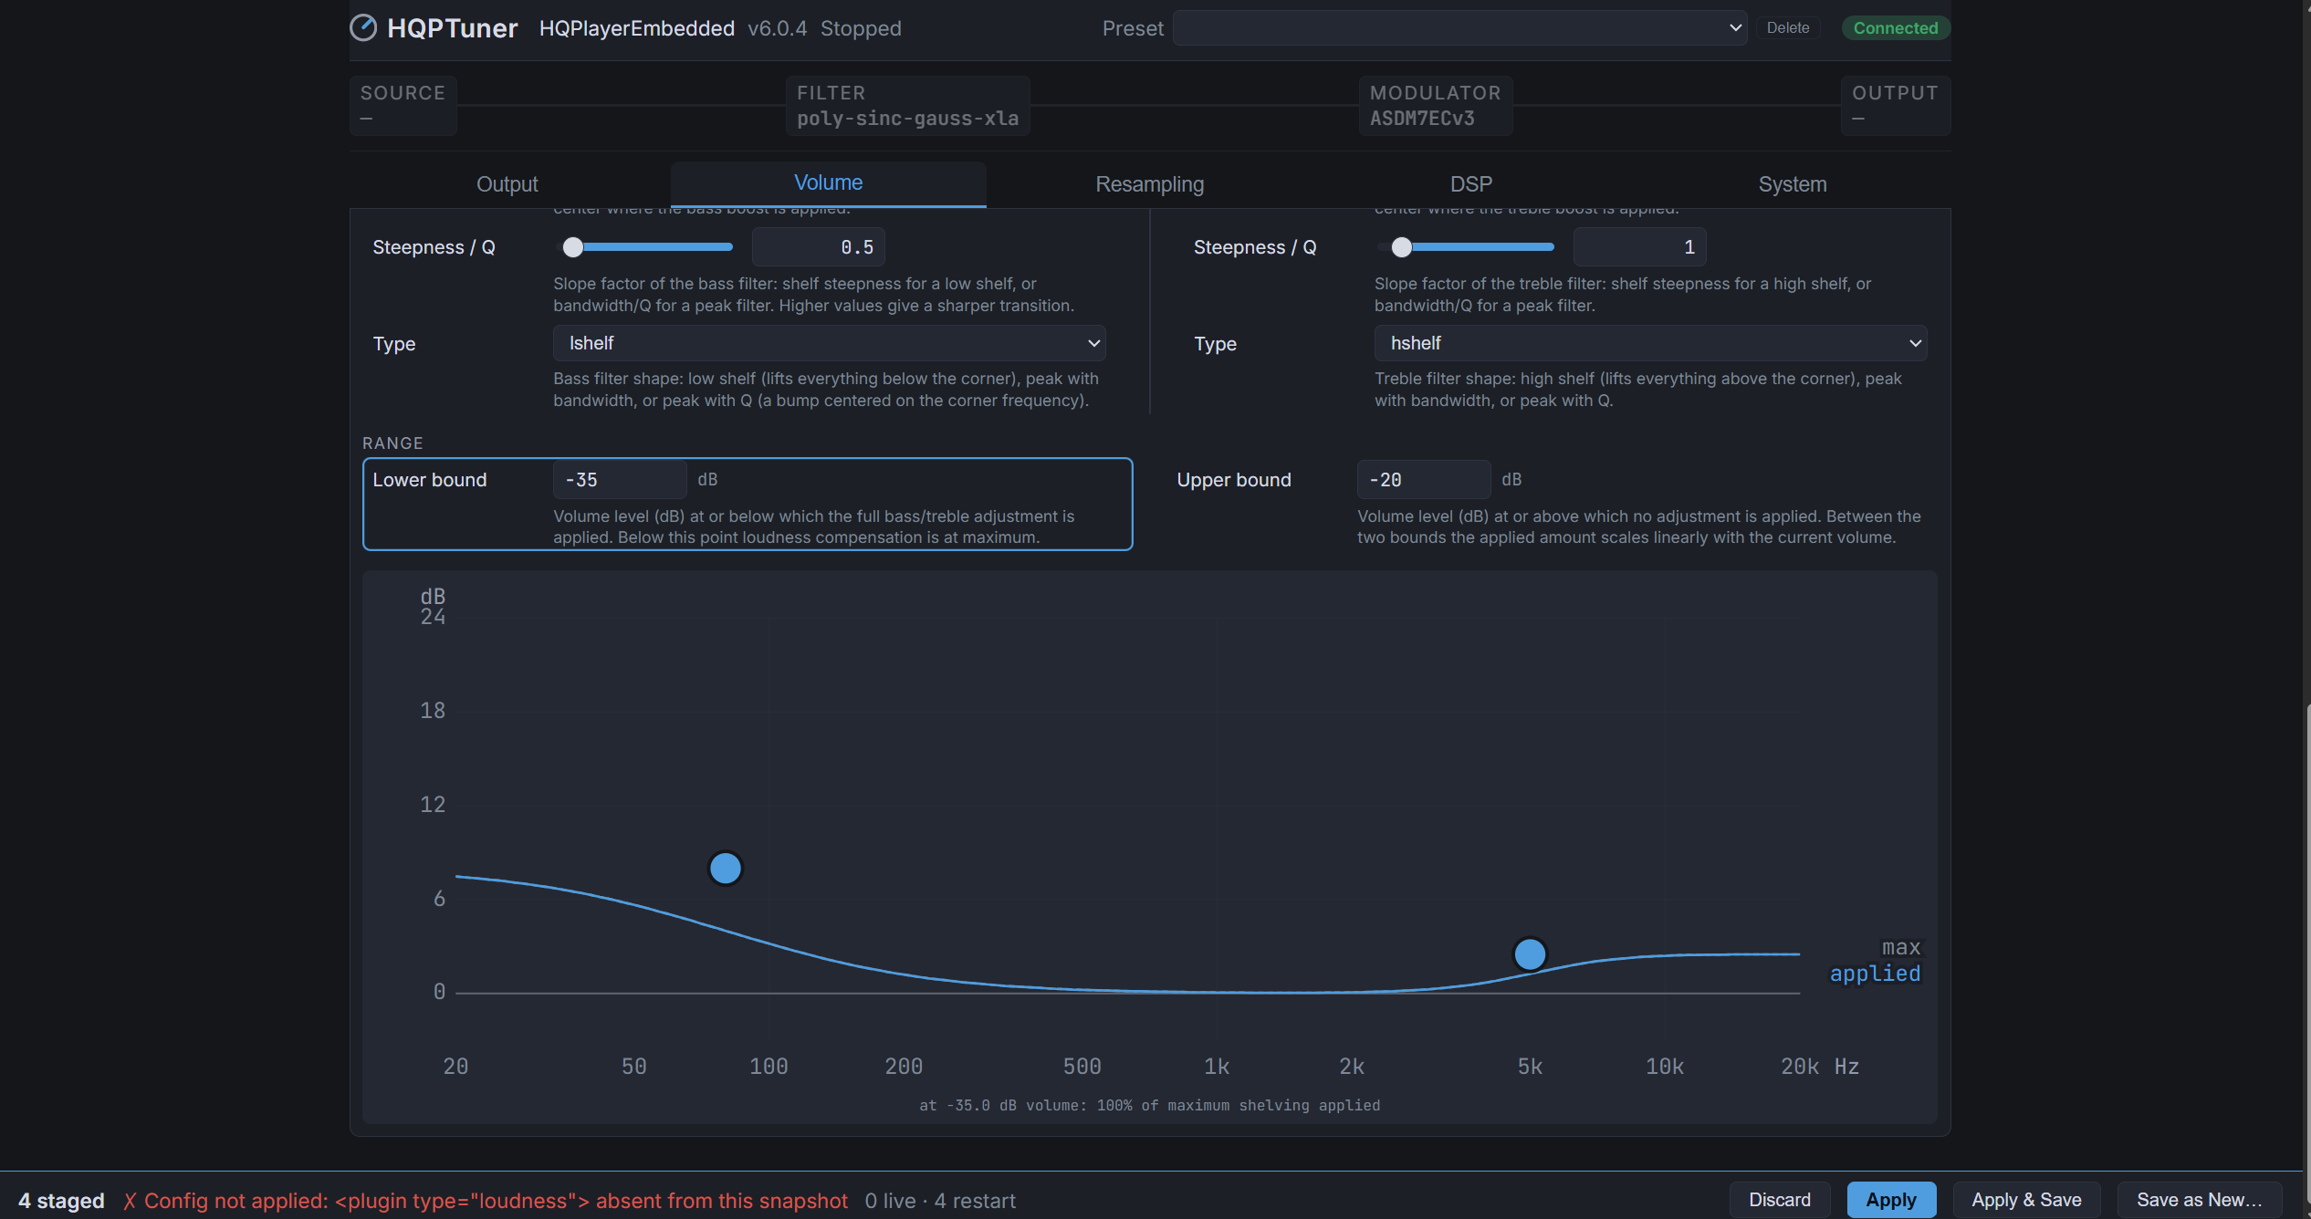
Task: Click the HQPTuner logo icon
Action: [x=363, y=28]
